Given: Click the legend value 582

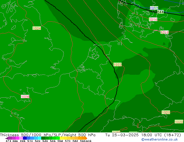Looking at the screenshot, I should coord(75,141).
